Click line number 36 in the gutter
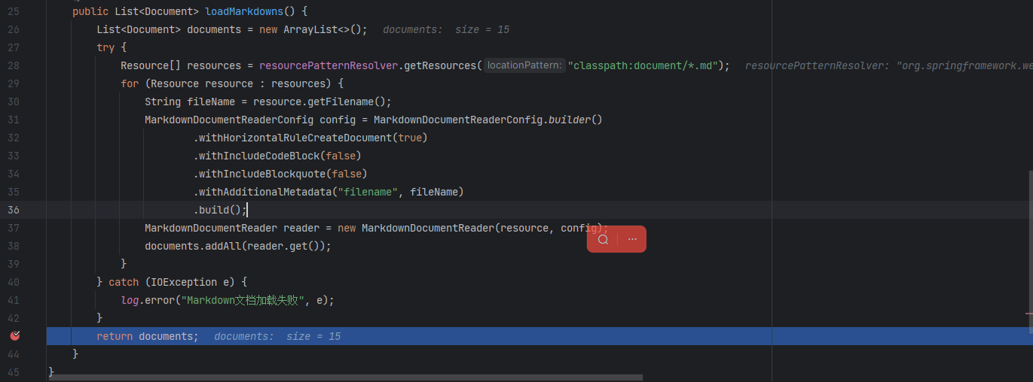Image resolution: width=1033 pixels, height=382 pixels. pos(14,210)
